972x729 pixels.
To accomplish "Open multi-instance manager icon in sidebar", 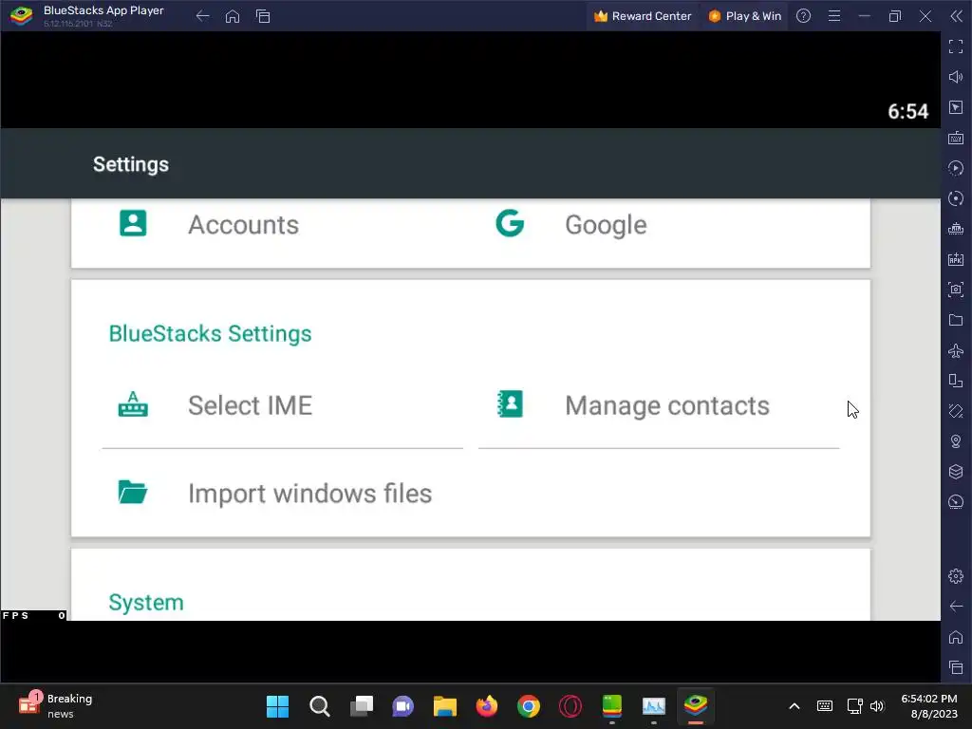I will [956, 229].
